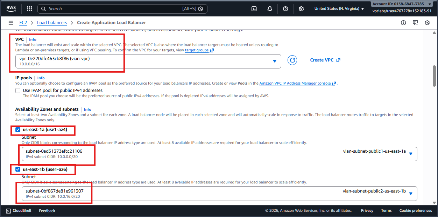
Task: Click the vian-subnet-public2-us-east-1b label
Action: pos(374,191)
